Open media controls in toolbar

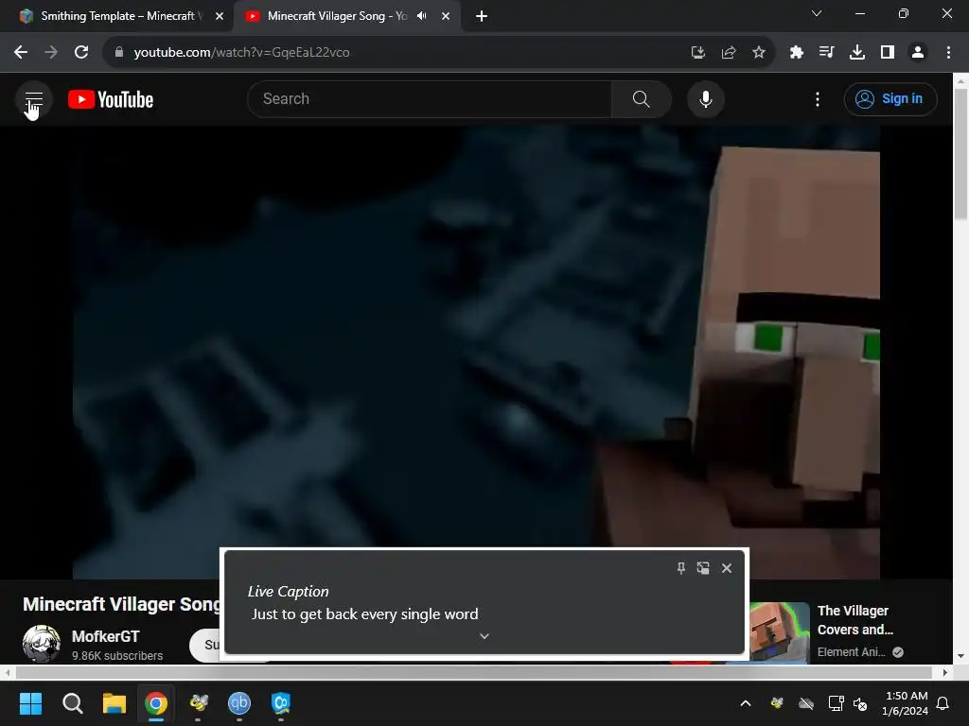click(x=826, y=53)
